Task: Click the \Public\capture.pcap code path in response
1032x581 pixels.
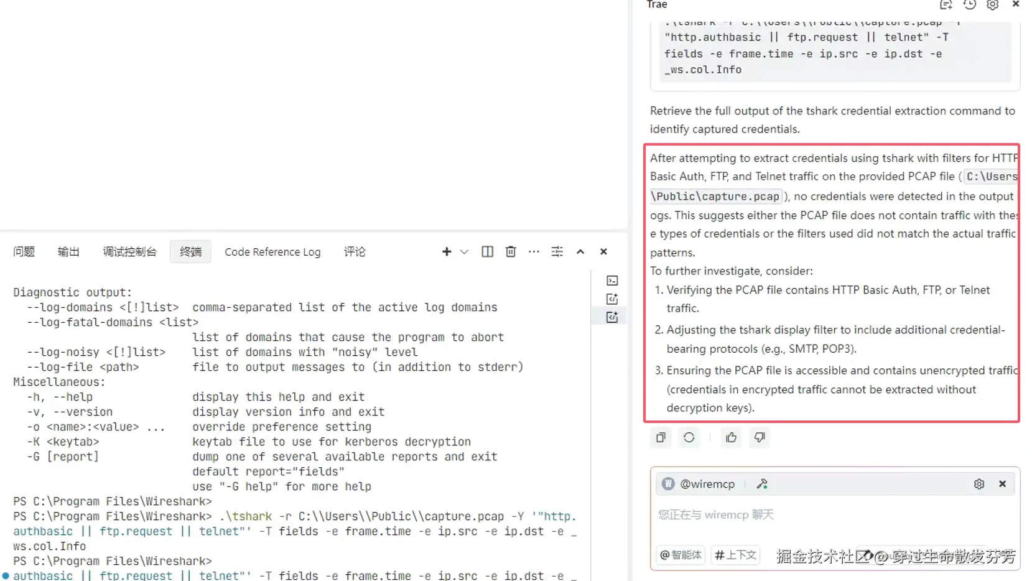Action: pyautogui.click(x=715, y=196)
